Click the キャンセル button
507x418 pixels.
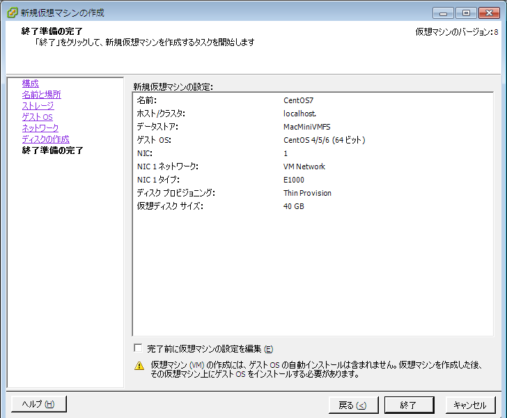470,405
